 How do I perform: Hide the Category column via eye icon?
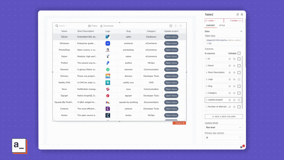234,93
